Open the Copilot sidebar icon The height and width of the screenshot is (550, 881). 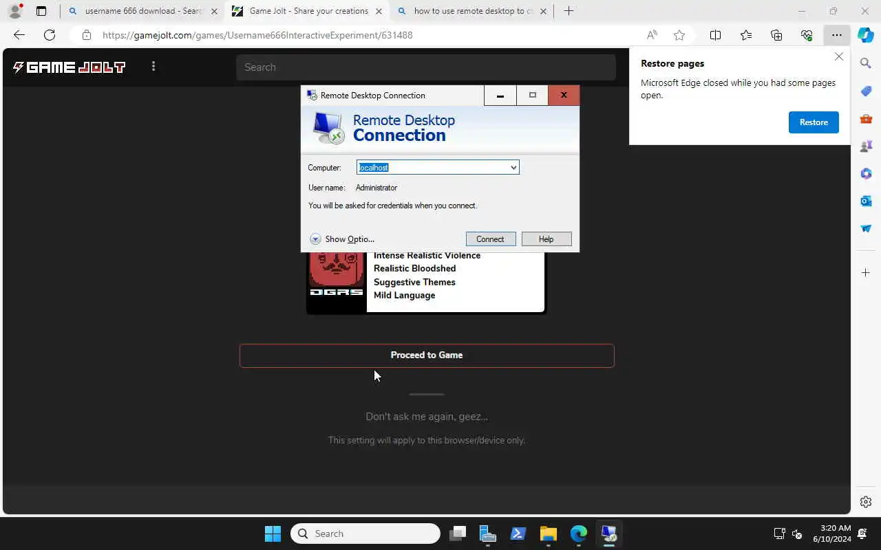click(x=866, y=35)
